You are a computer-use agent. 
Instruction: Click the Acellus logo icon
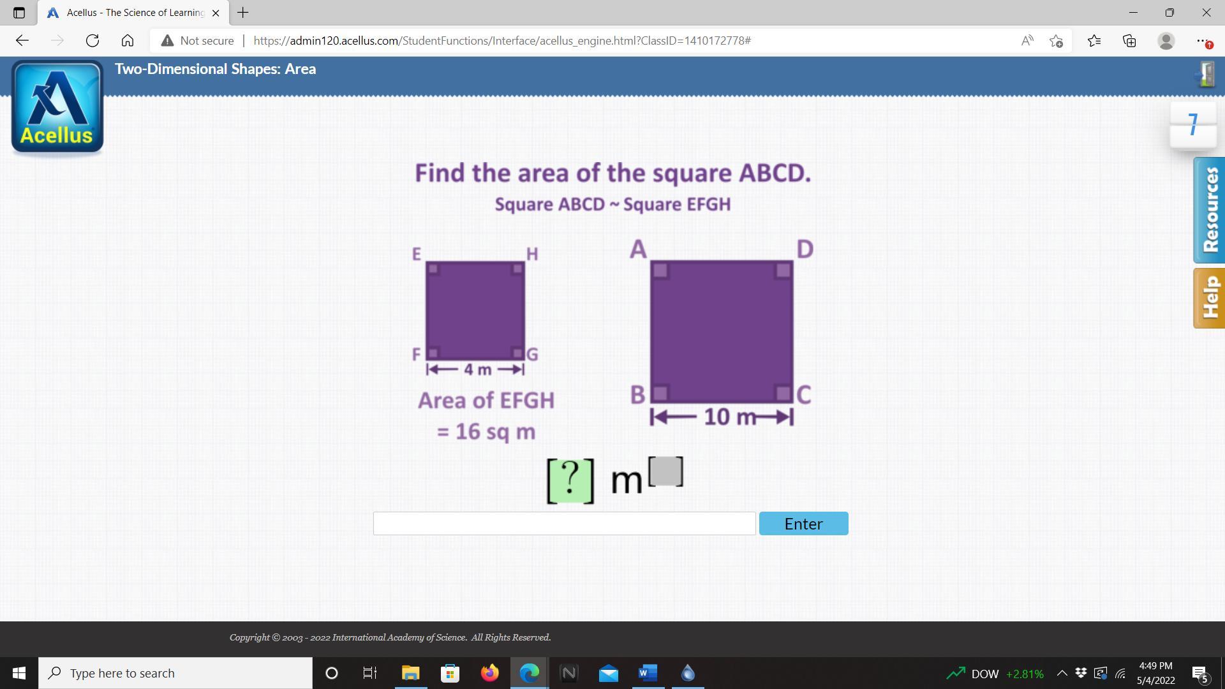pos(57,107)
